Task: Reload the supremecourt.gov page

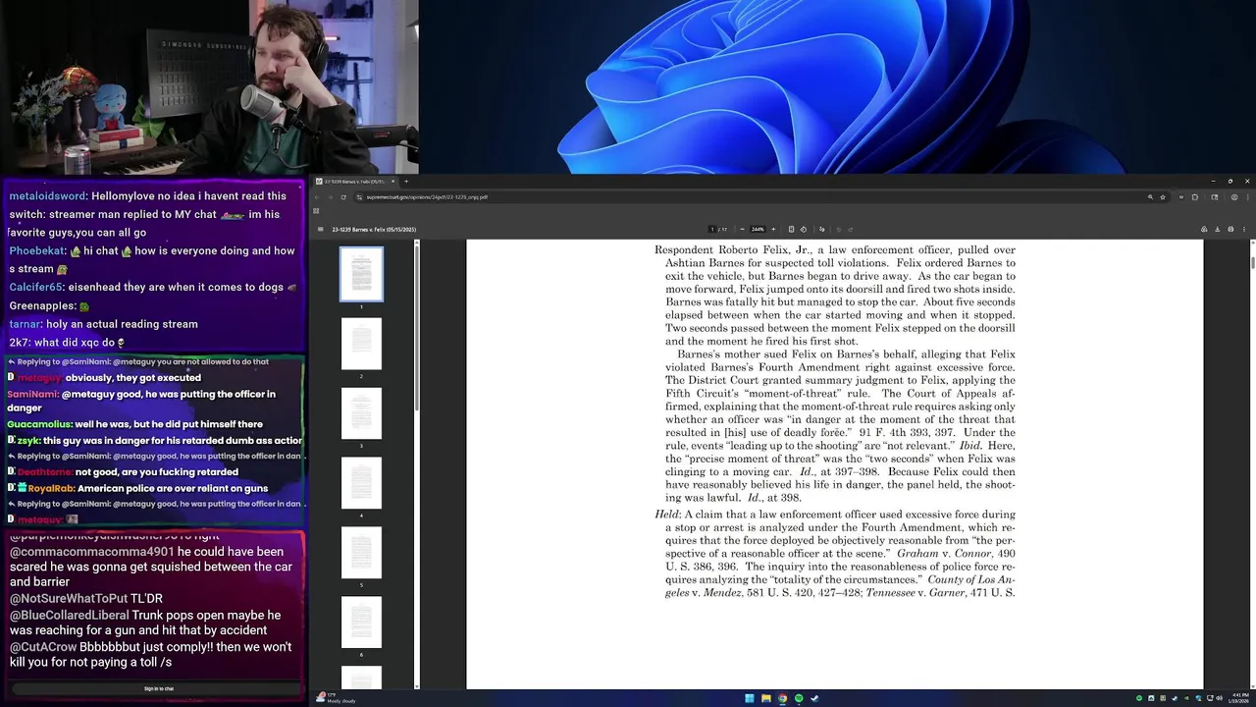Action: click(x=342, y=196)
